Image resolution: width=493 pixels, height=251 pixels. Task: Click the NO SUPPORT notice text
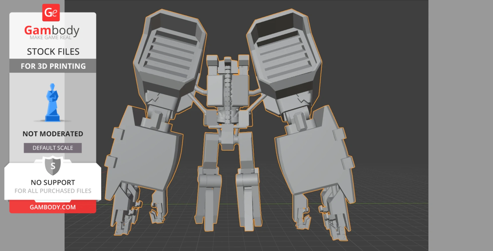pos(53,182)
